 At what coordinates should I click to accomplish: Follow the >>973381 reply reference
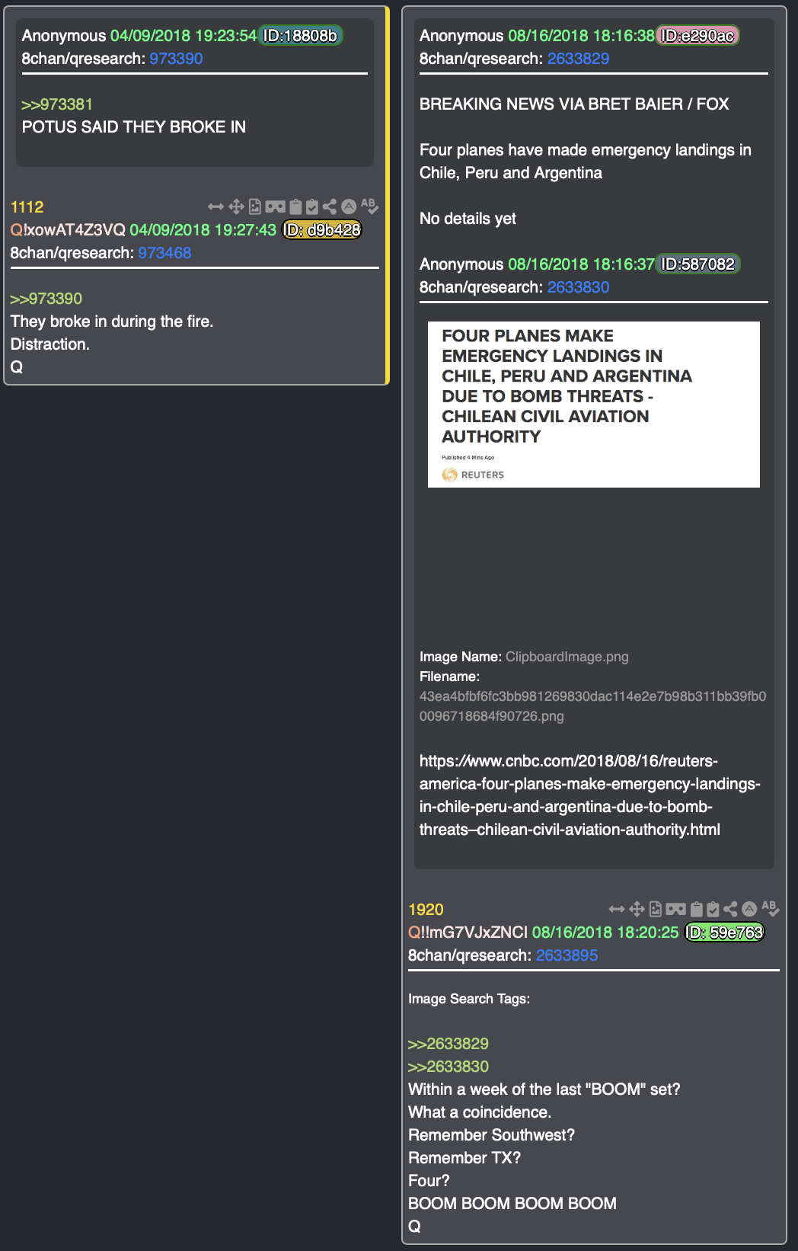tap(57, 104)
